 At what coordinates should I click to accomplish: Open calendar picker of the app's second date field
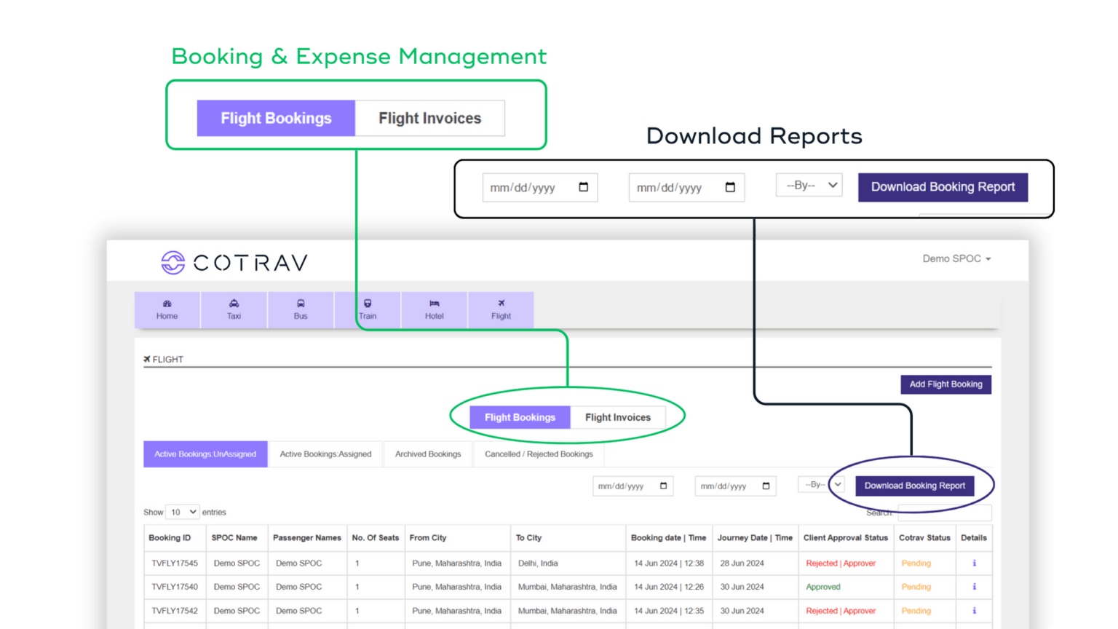click(766, 486)
